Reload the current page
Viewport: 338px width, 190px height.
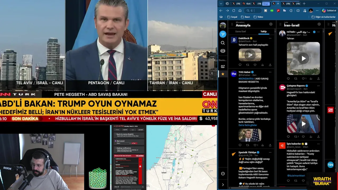[234, 11]
